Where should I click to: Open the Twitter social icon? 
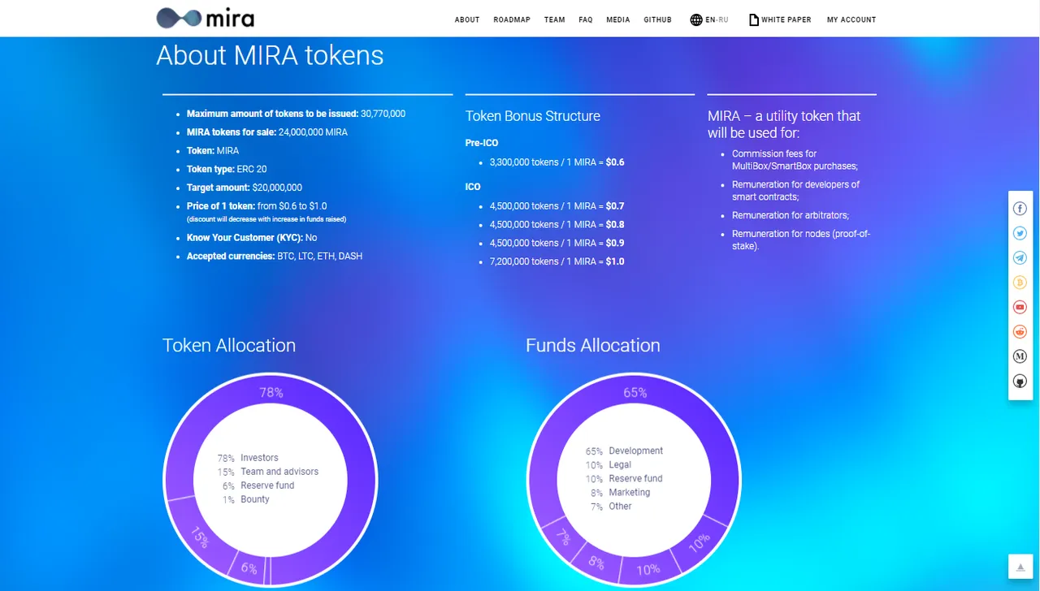coord(1020,234)
